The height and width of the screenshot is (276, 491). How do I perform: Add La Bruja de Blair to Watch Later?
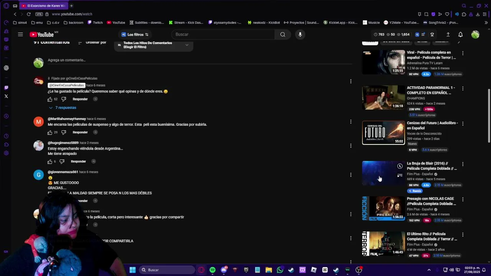pos(400,166)
